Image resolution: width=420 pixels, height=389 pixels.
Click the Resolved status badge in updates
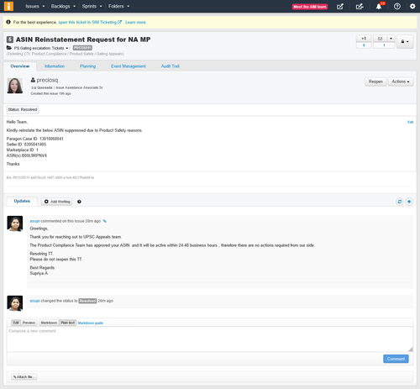[x=87, y=301]
